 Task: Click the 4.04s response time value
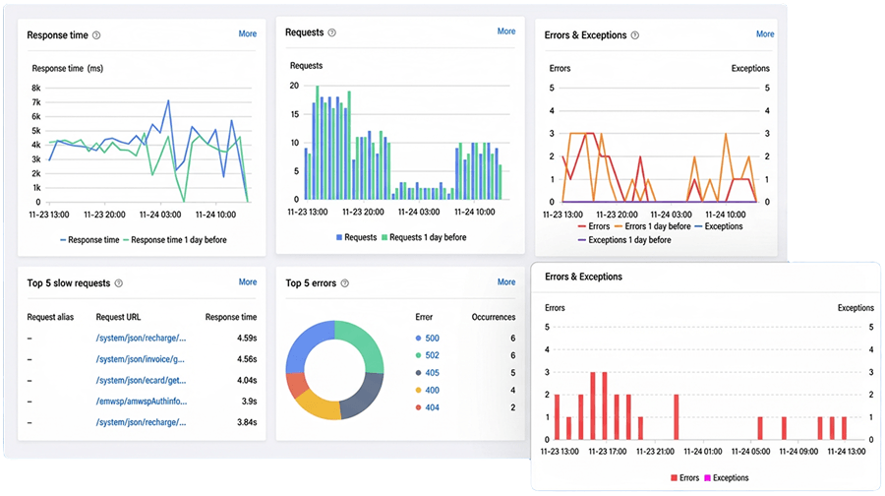coord(247,380)
